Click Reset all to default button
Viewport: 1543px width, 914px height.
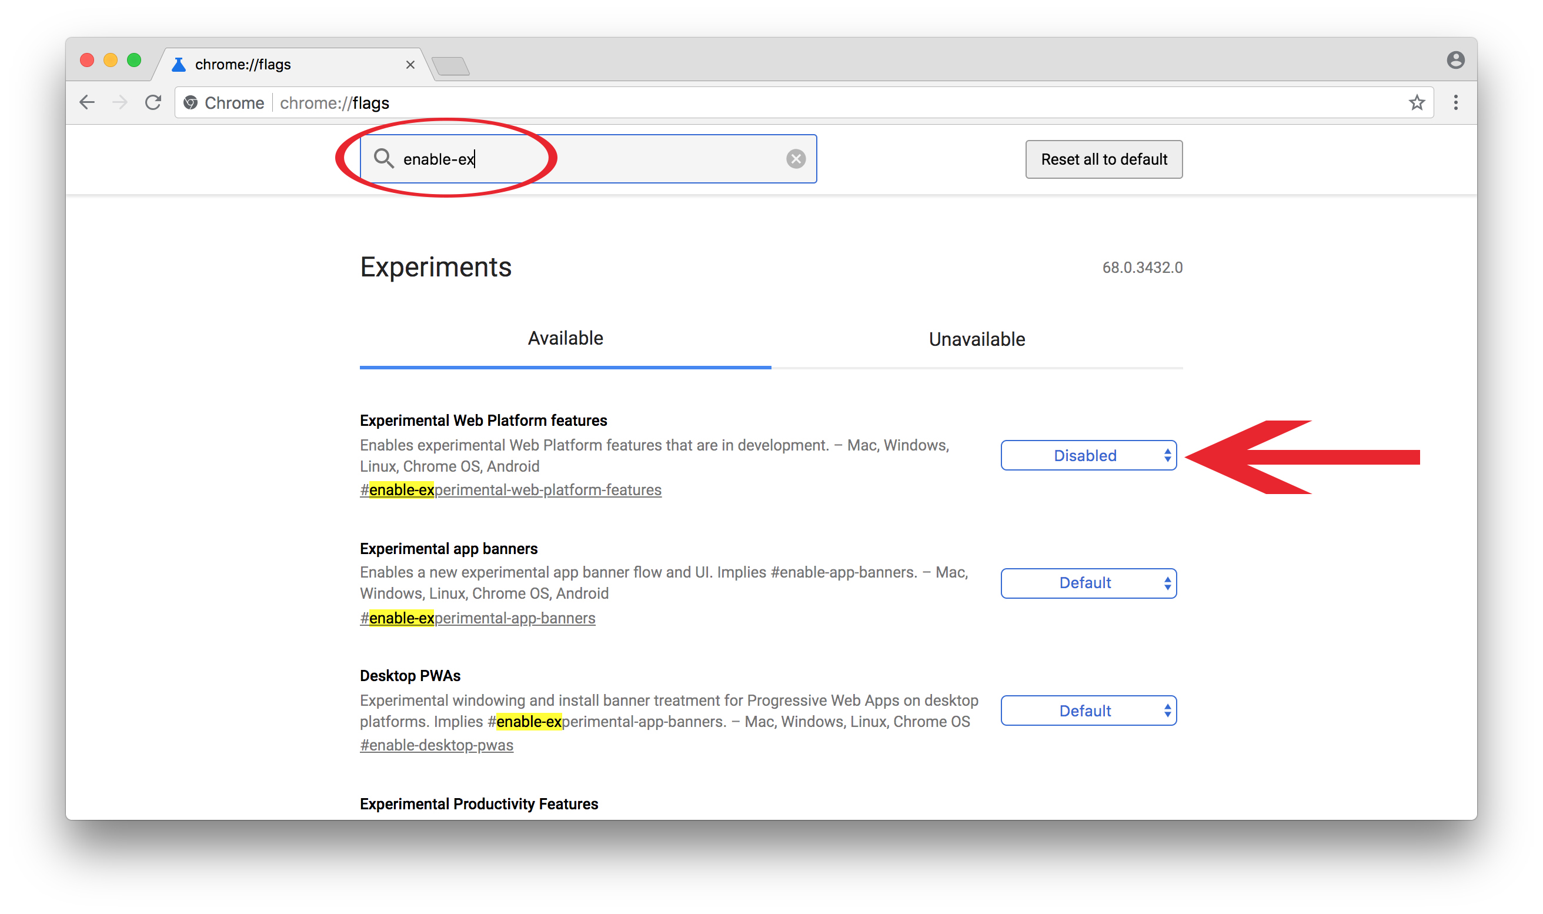coord(1103,159)
